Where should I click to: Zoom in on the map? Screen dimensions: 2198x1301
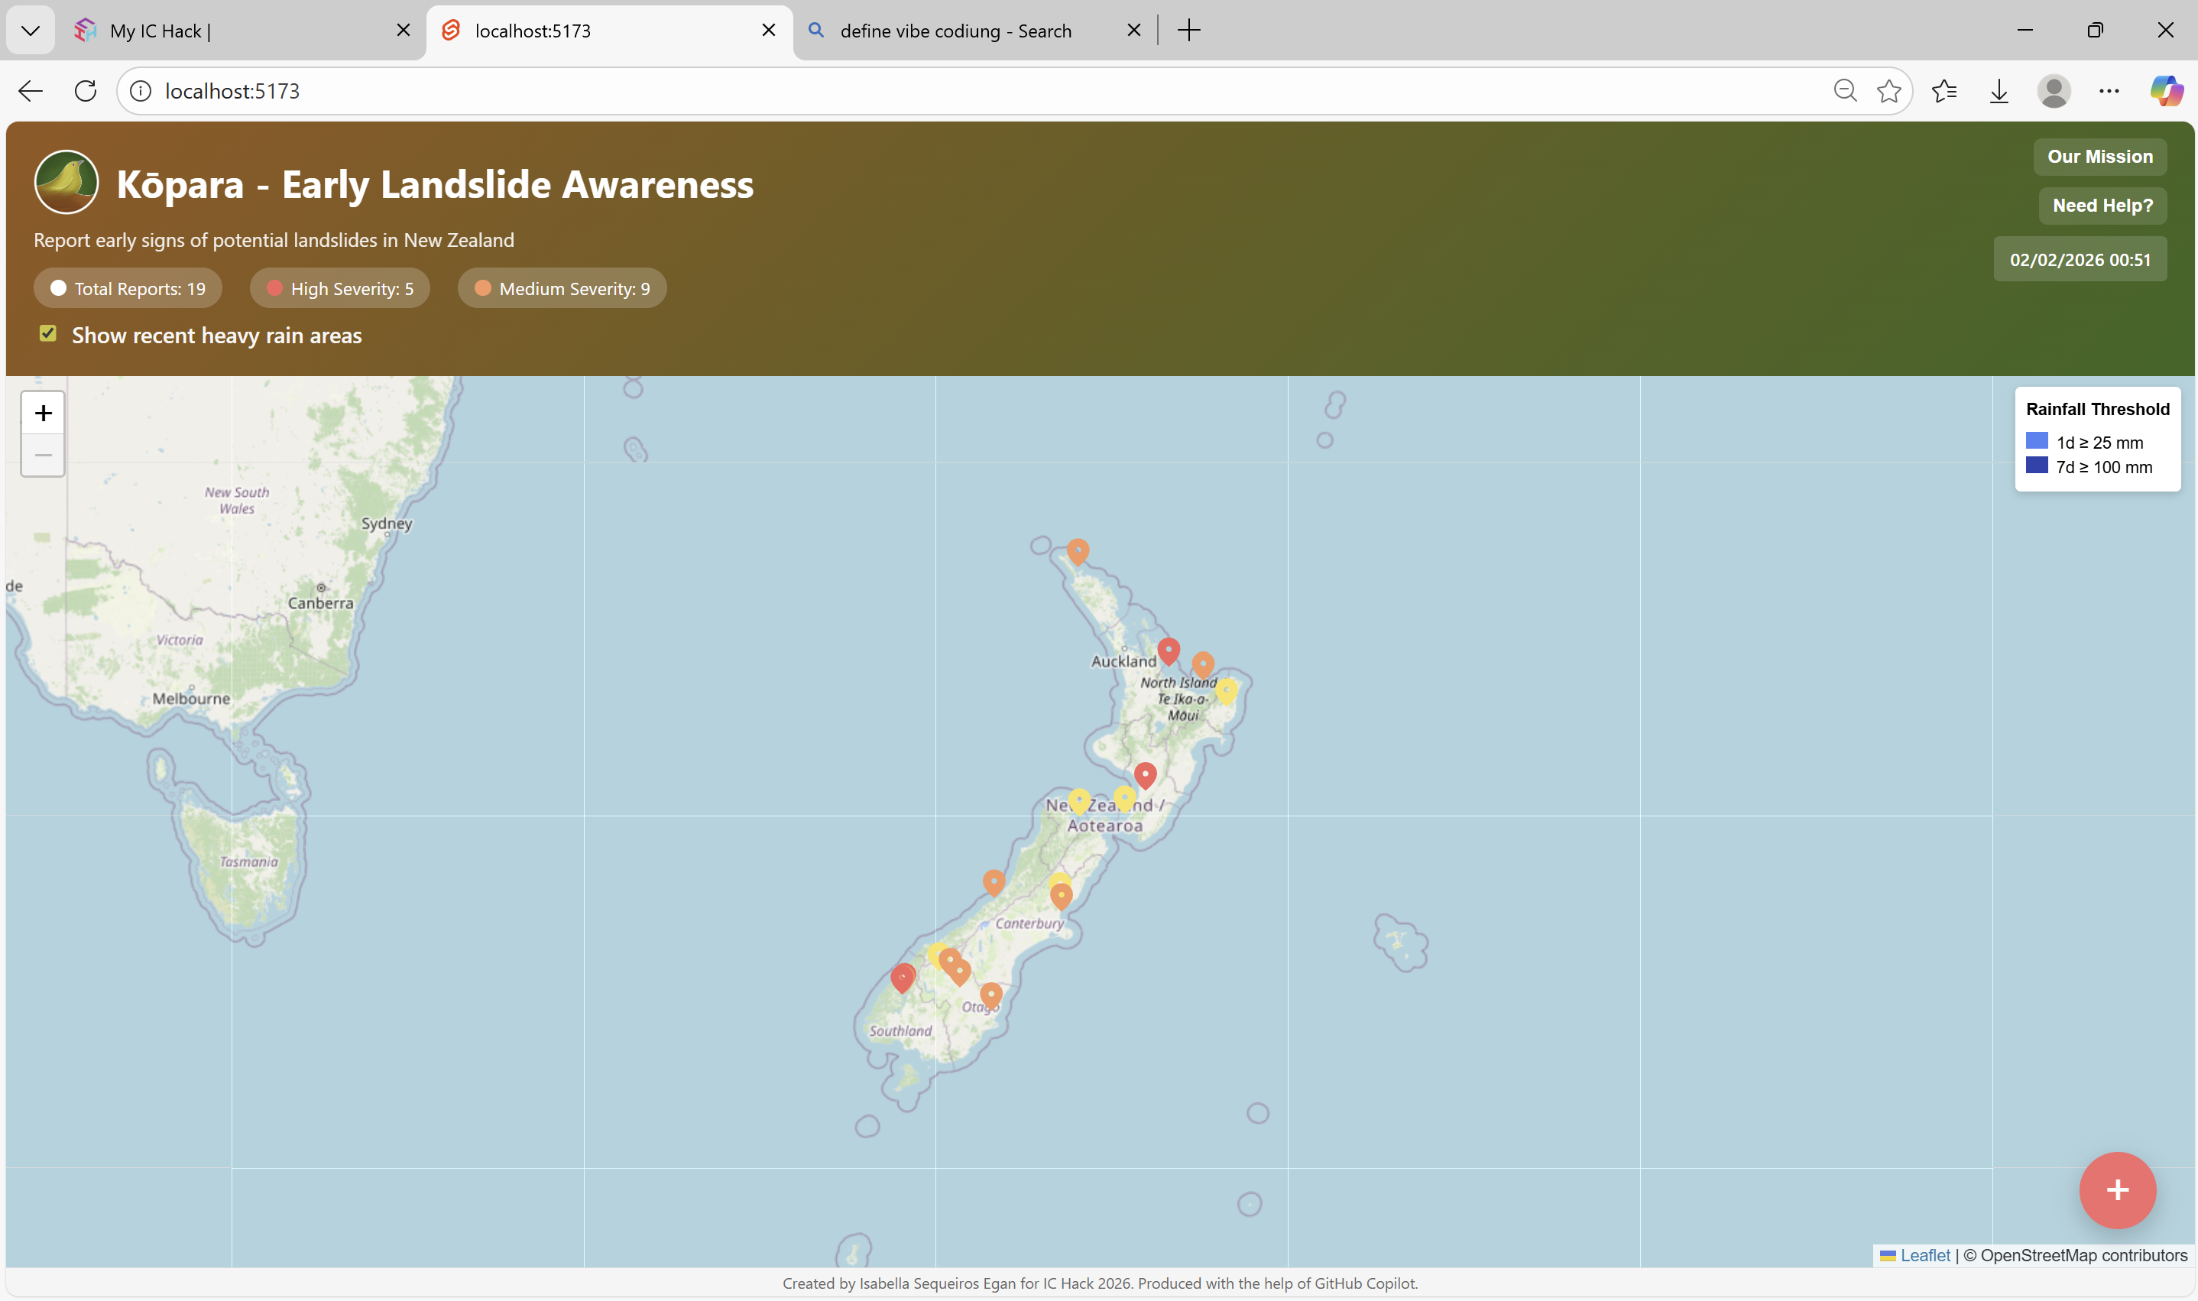[43, 413]
